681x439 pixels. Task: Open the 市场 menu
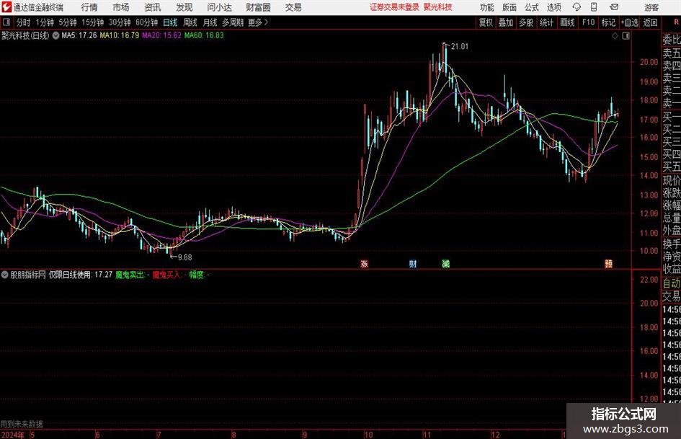pyautogui.click(x=121, y=7)
